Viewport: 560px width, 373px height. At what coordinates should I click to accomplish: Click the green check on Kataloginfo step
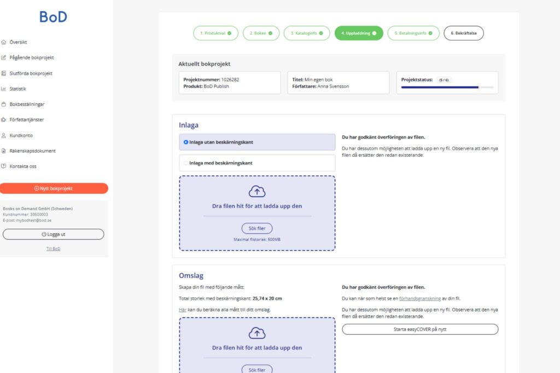click(x=321, y=33)
